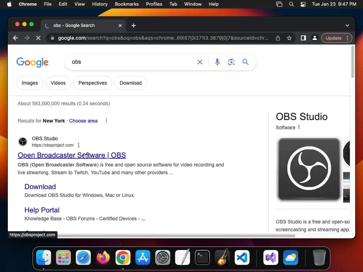363x272 pixels.
Task: Open the Chrome profile icon
Action: click(315, 38)
